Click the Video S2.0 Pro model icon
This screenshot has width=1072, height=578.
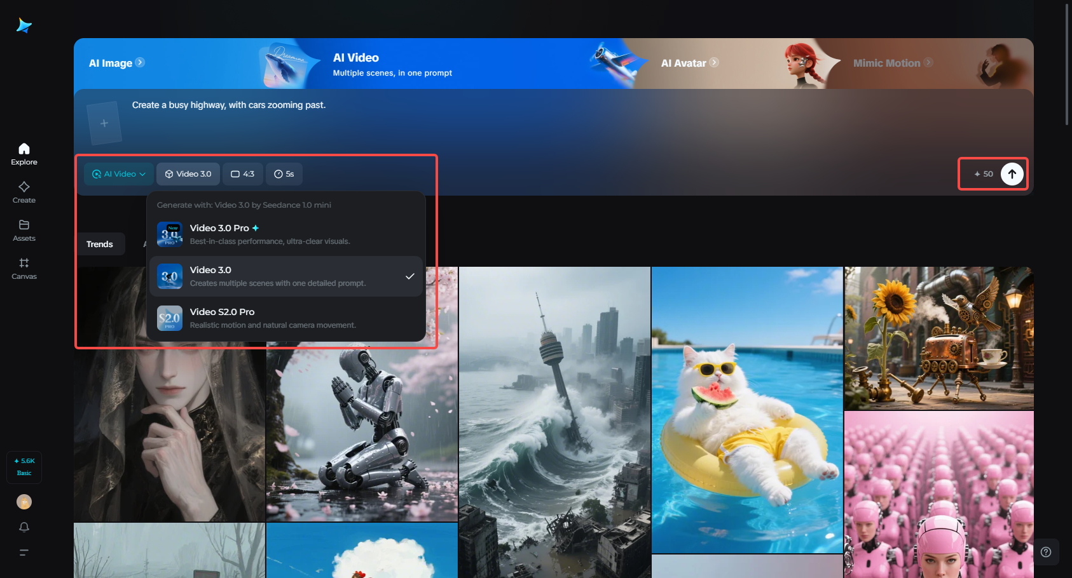(x=170, y=318)
